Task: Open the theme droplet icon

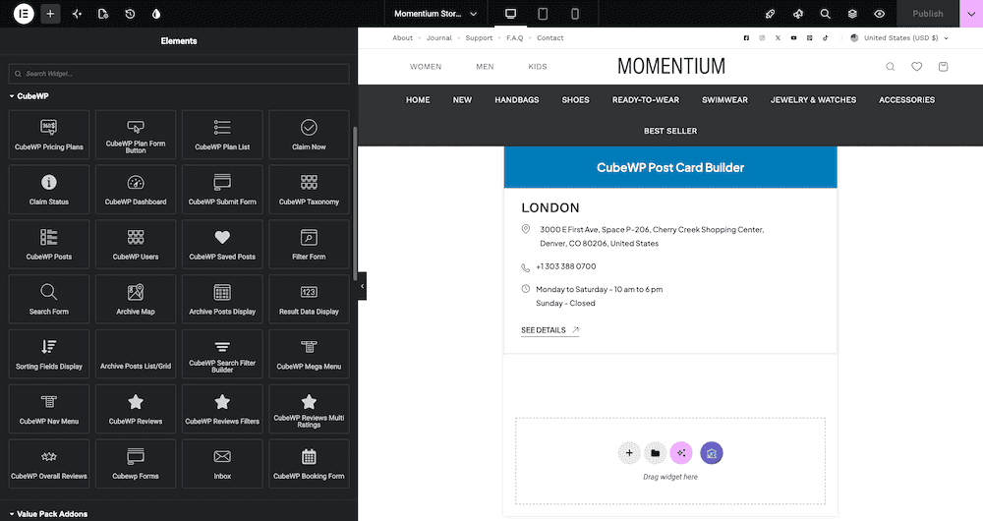Action: click(x=156, y=13)
